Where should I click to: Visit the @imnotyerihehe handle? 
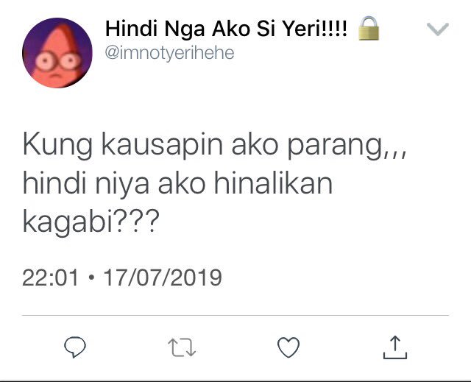169,53
